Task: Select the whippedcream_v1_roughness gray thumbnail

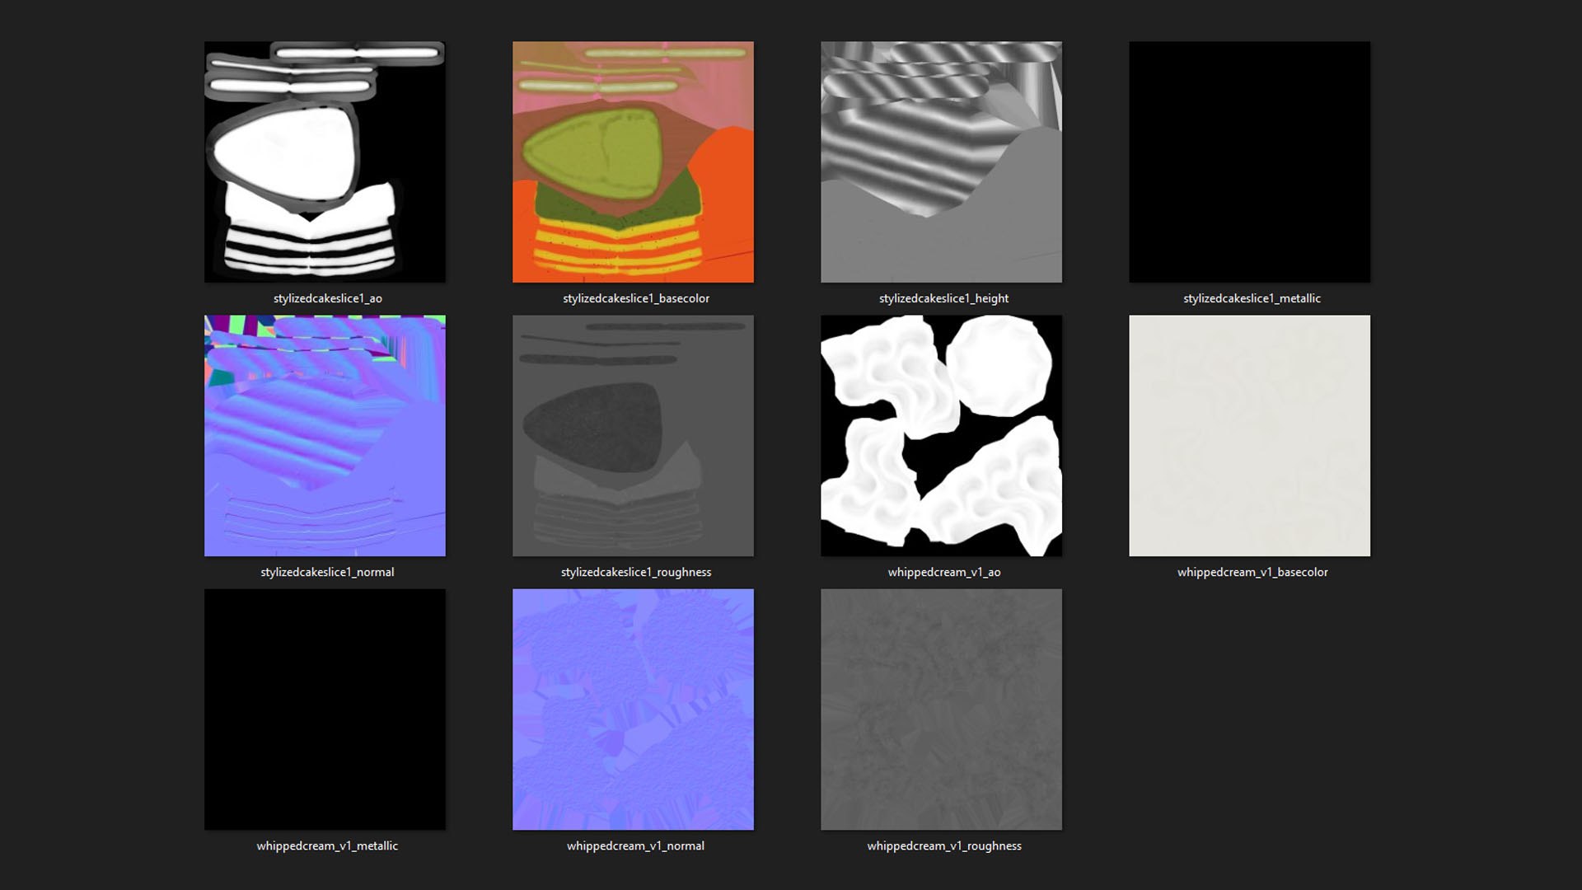Action: click(x=941, y=710)
